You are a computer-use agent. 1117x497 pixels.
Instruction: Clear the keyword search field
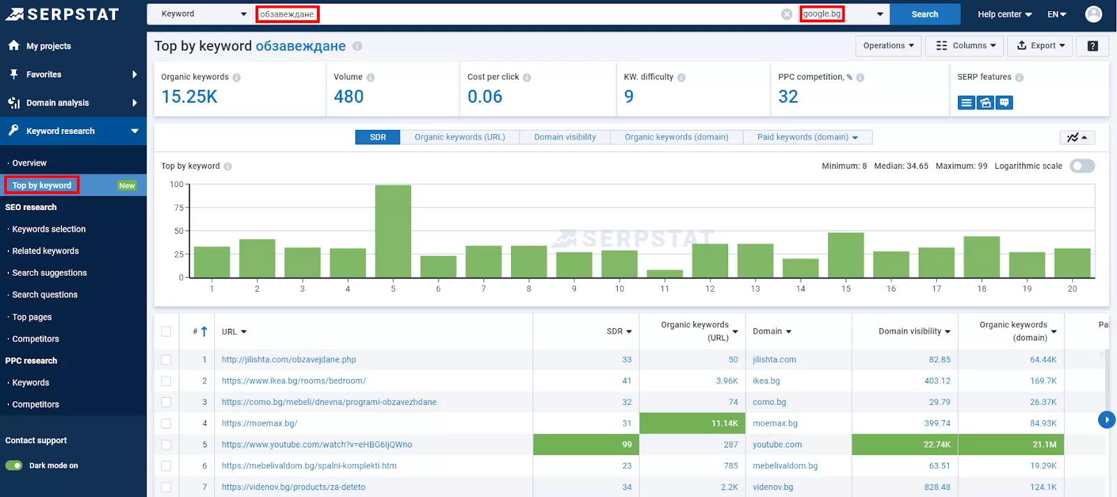click(787, 14)
